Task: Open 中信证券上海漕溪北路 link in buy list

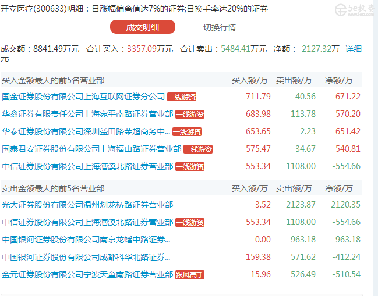Action: click(x=87, y=166)
